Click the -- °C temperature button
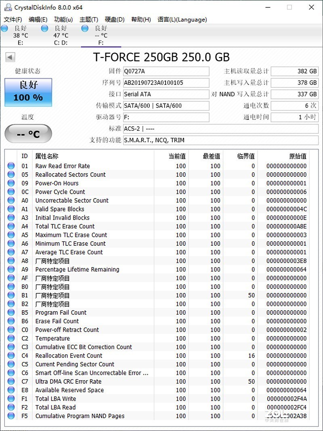Viewport: 323px width, 431px height. [x=28, y=134]
